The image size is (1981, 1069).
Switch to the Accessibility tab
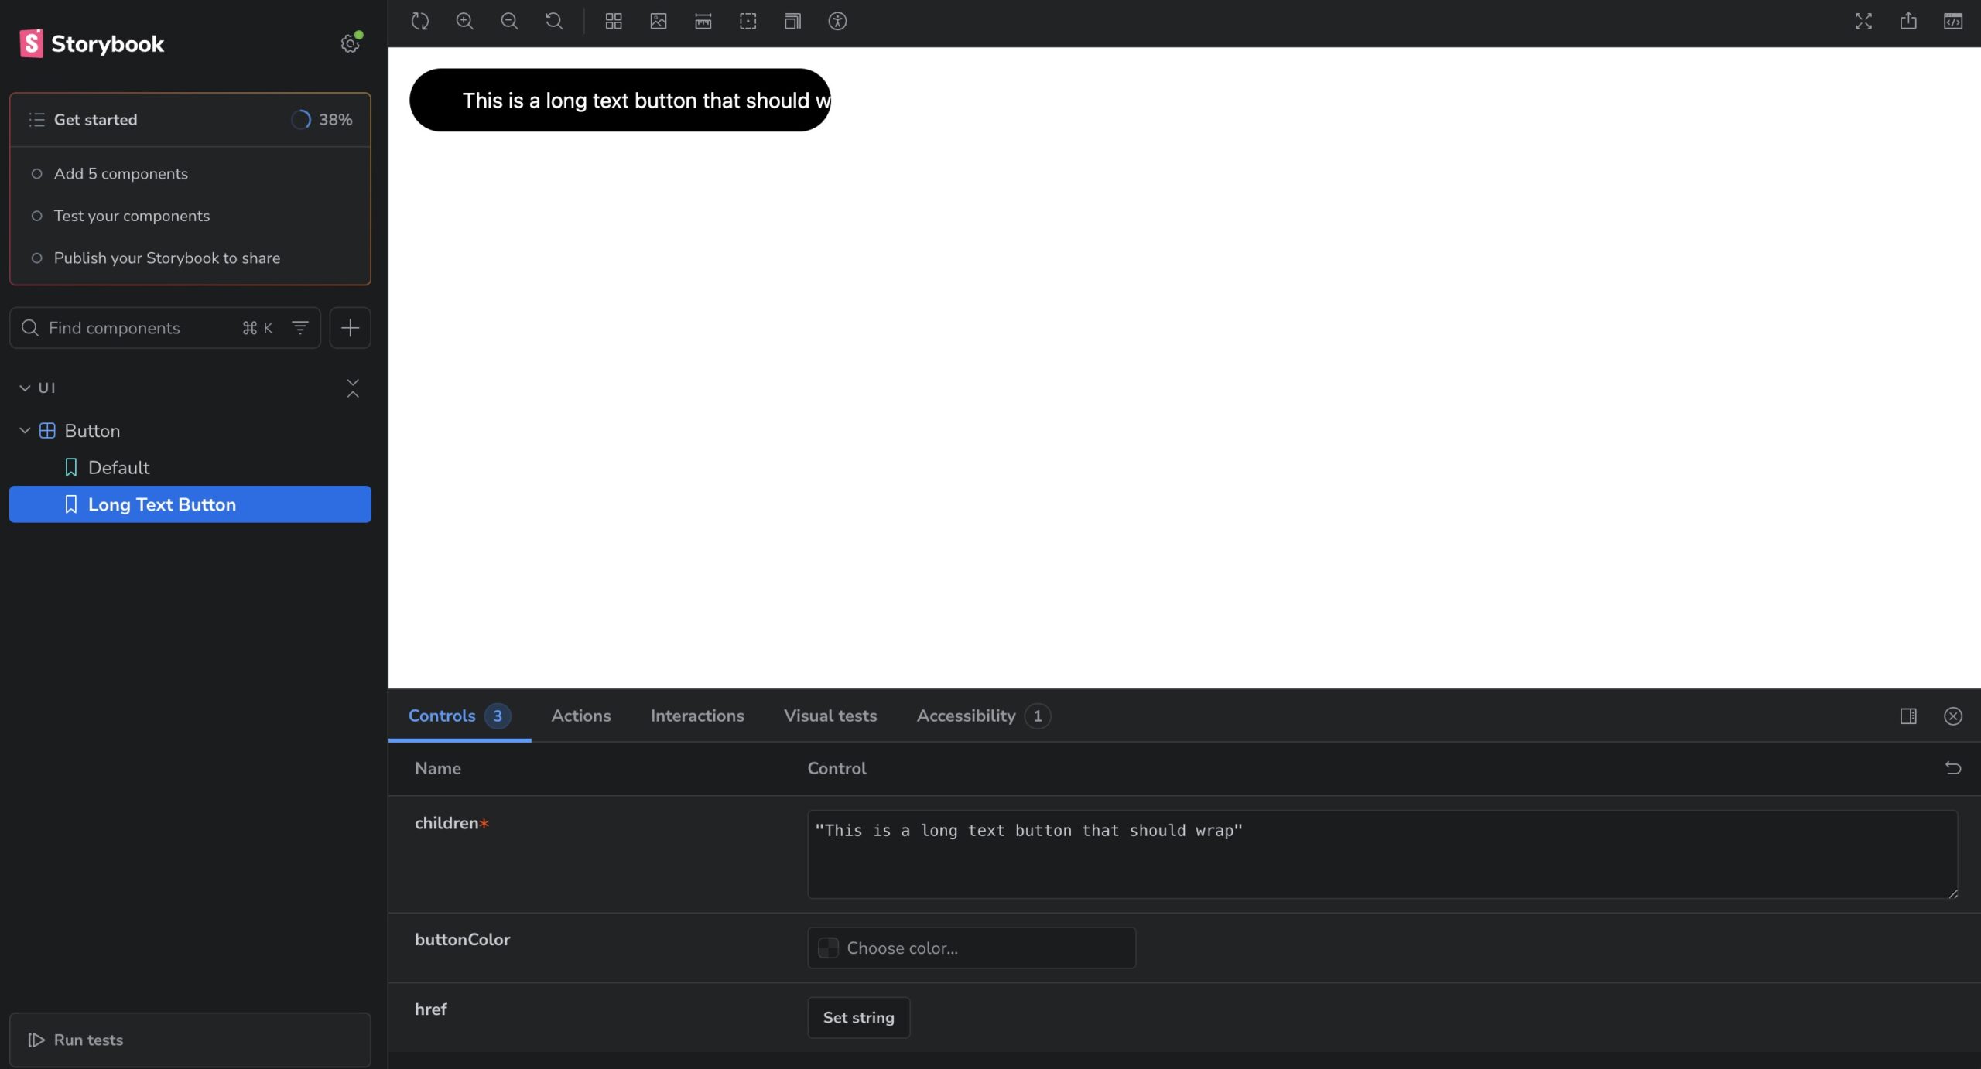966,716
